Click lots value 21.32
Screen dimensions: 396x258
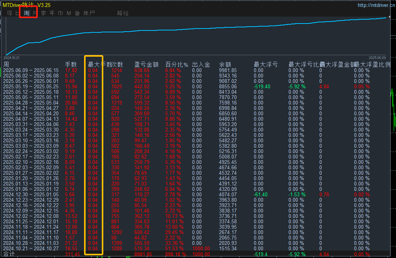click(x=71, y=243)
